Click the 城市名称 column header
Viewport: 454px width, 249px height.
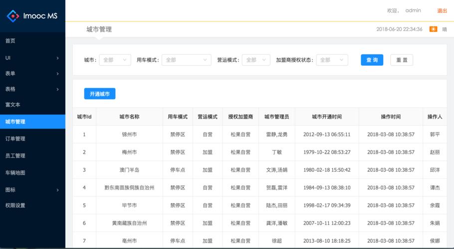click(129, 117)
